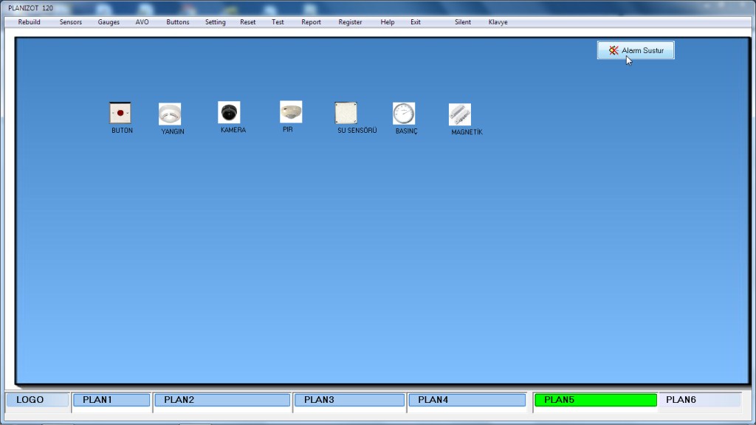This screenshot has width=756, height=425.
Task: Click the KAMERA dome camera icon
Action: 229,112
